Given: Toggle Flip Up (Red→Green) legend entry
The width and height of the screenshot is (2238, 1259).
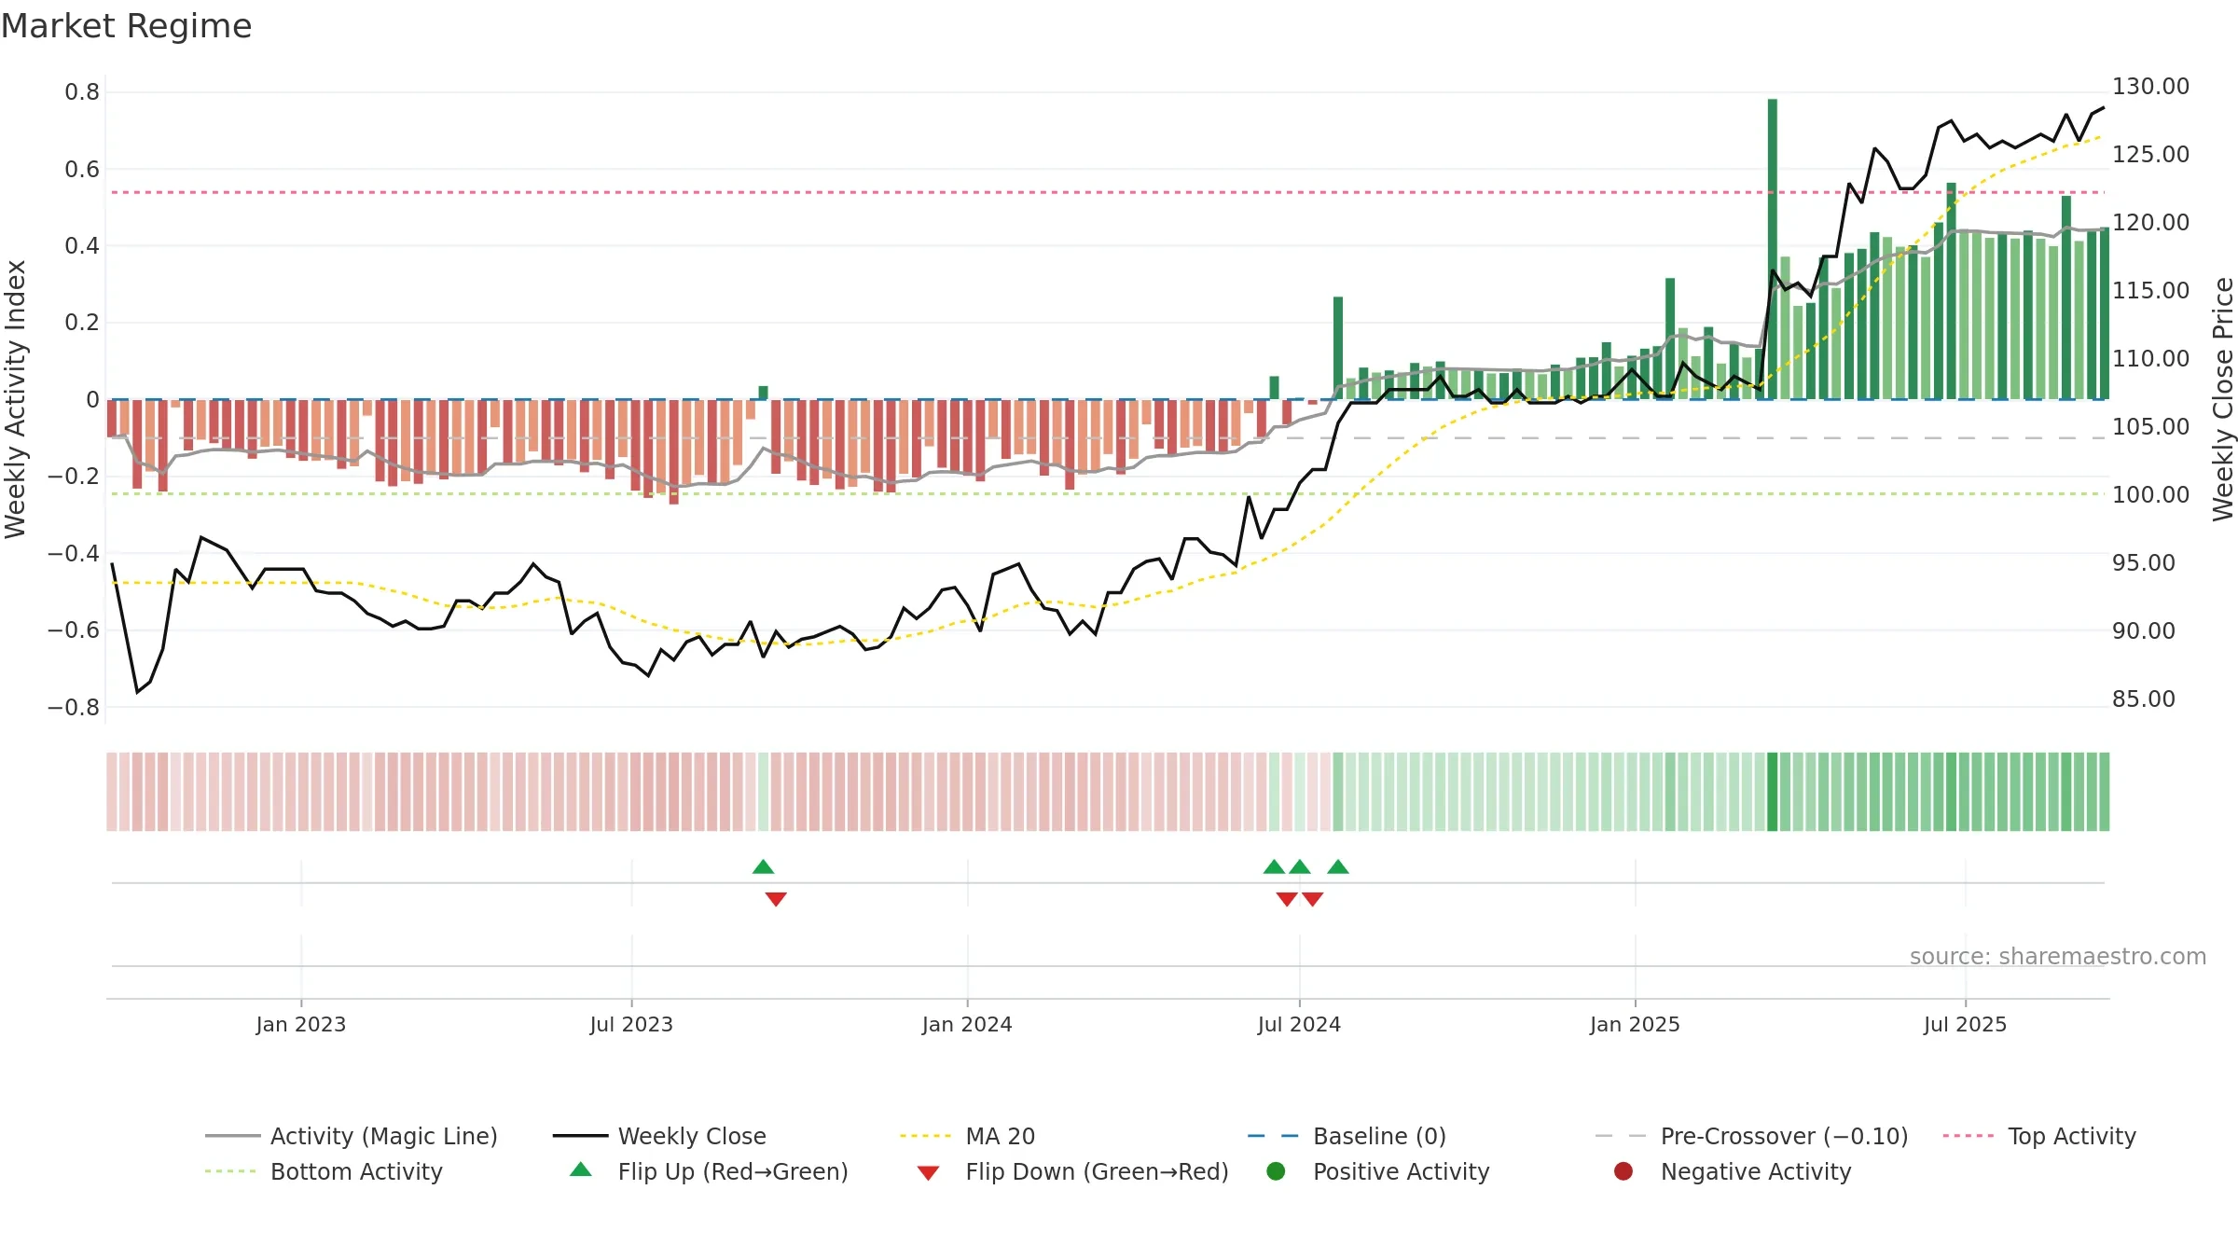Looking at the screenshot, I should pyautogui.click(x=709, y=1171).
